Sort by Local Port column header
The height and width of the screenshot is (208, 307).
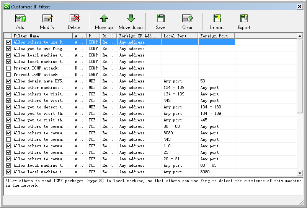[x=180, y=36]
